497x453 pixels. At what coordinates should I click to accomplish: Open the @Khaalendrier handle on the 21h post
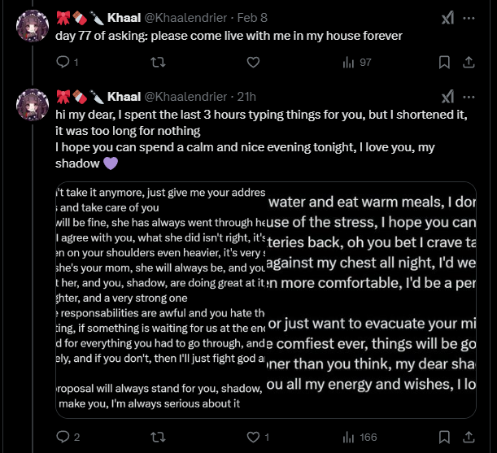coord(189,98)
